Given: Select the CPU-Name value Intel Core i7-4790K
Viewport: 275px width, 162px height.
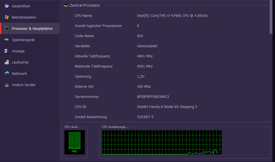Looking at the screenshot, I should [172, 16].
